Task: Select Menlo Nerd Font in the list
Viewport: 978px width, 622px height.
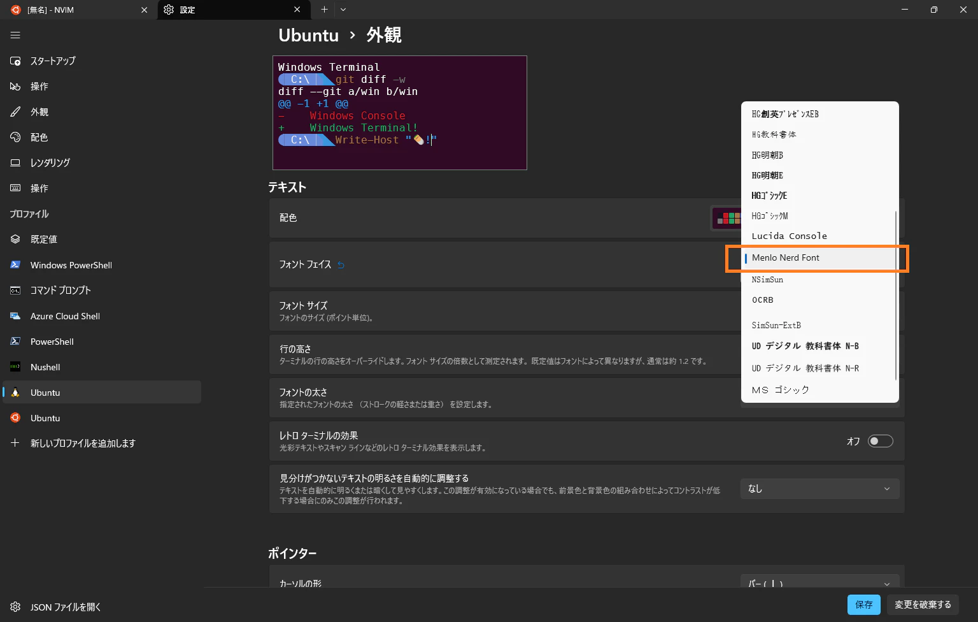Action: pyautogui.click(x=820, y=258)
